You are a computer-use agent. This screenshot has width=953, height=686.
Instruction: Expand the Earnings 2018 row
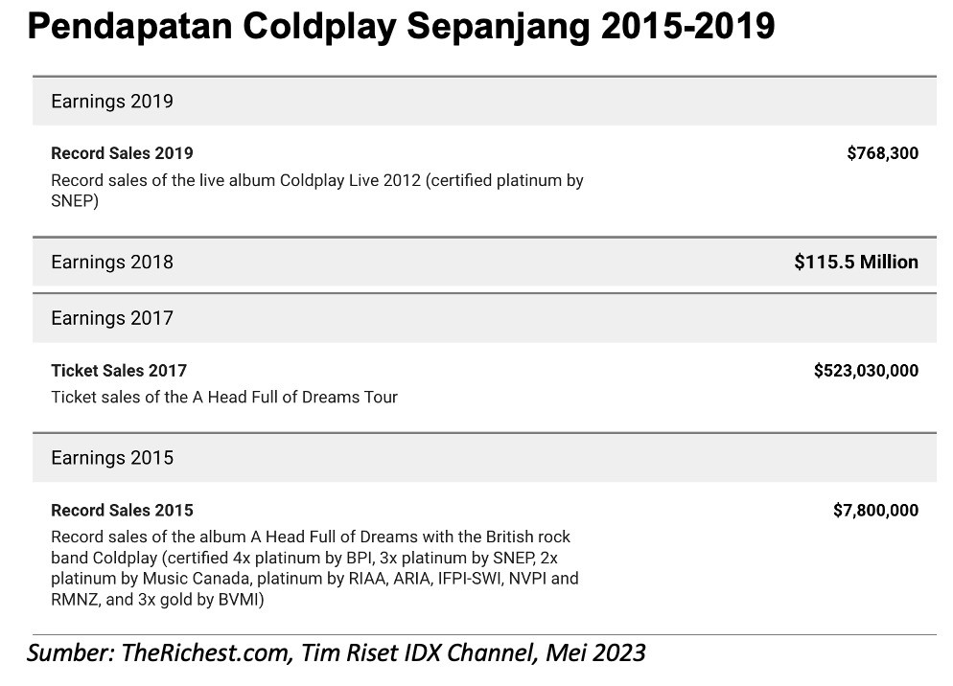(x=484, y=262)
